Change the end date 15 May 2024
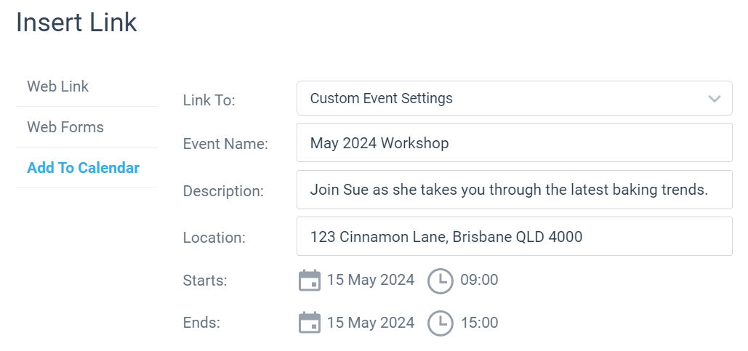The height and width of the screenshot is (351, 748). [x=371, y=323]
